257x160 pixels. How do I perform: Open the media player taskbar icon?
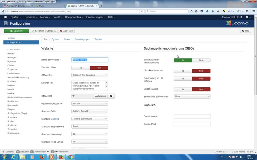[x=32, y=157]
